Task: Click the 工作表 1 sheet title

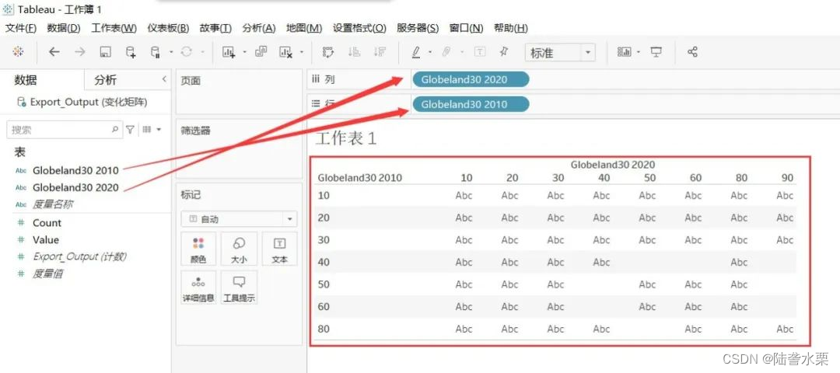Action: (346, 139)
